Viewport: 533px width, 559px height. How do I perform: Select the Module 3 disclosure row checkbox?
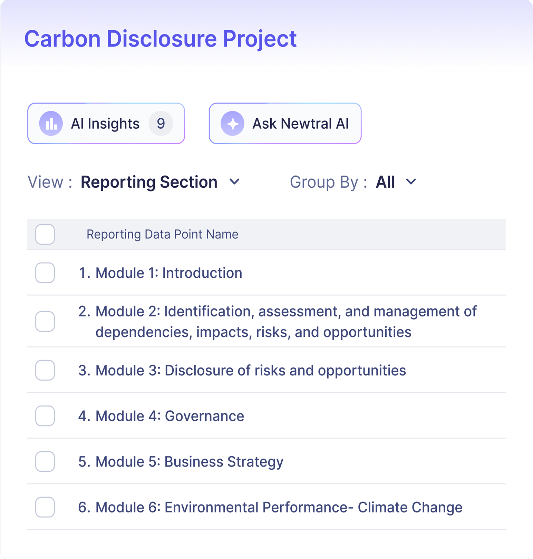tap(45, 370)
